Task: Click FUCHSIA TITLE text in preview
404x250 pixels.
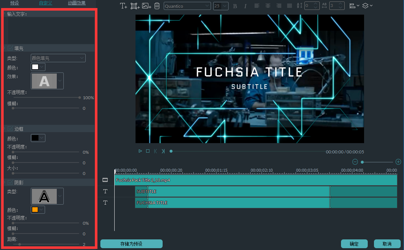Action: pyautogui.click(x=249, y=72)
